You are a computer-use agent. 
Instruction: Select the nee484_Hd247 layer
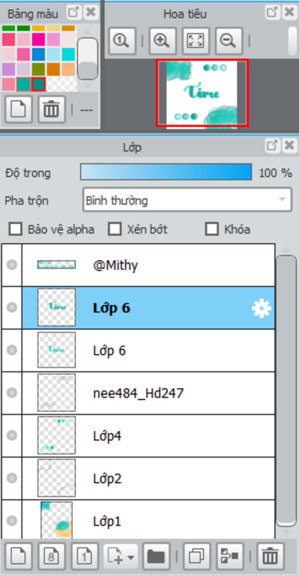pos(148,393)
